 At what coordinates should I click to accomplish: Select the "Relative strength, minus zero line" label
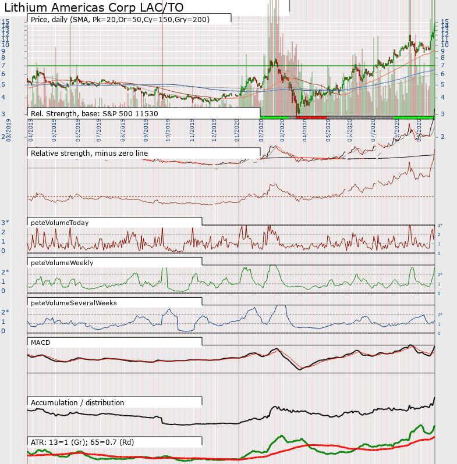pyautogui.click(x=89, y=154)
